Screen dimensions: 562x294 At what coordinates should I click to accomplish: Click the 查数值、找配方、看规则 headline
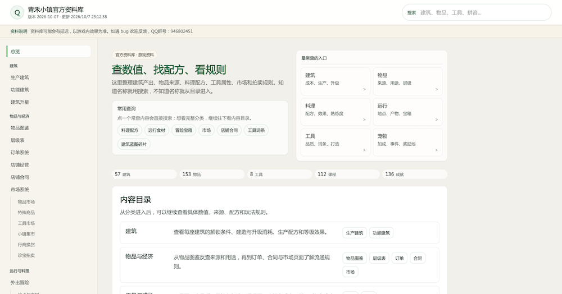tap(169, 70)
